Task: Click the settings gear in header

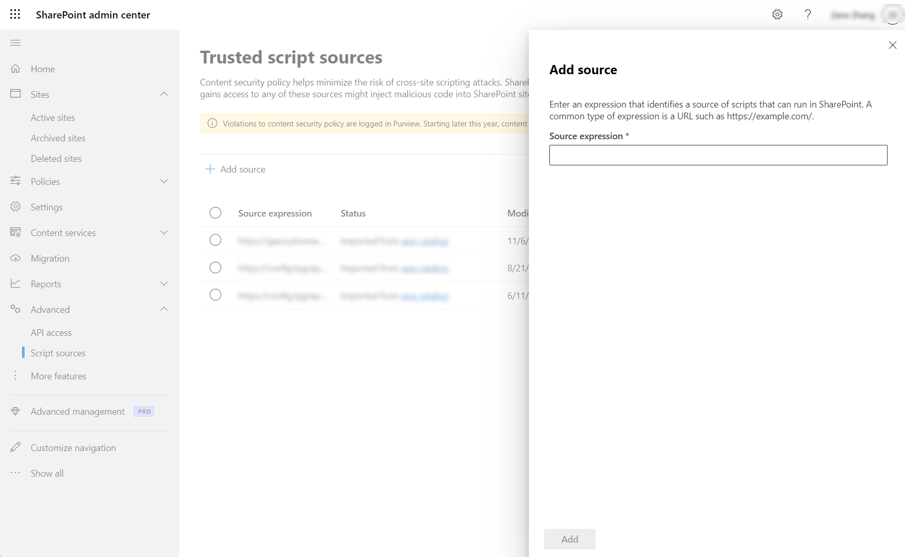Action: click(x=777, y=14)
